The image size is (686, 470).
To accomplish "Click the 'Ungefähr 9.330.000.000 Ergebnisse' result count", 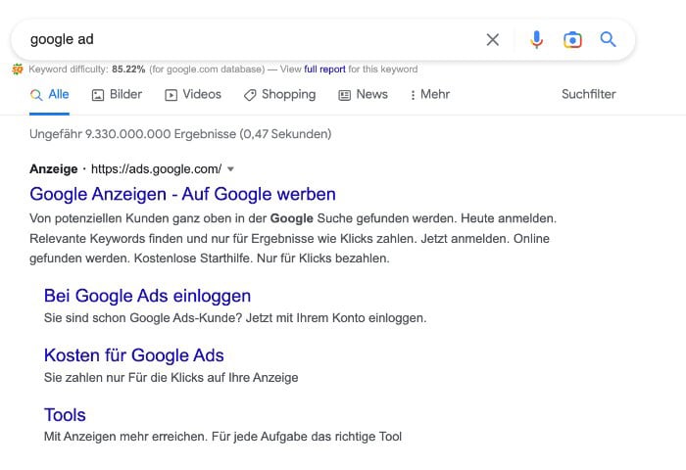I will click(180, 134).
